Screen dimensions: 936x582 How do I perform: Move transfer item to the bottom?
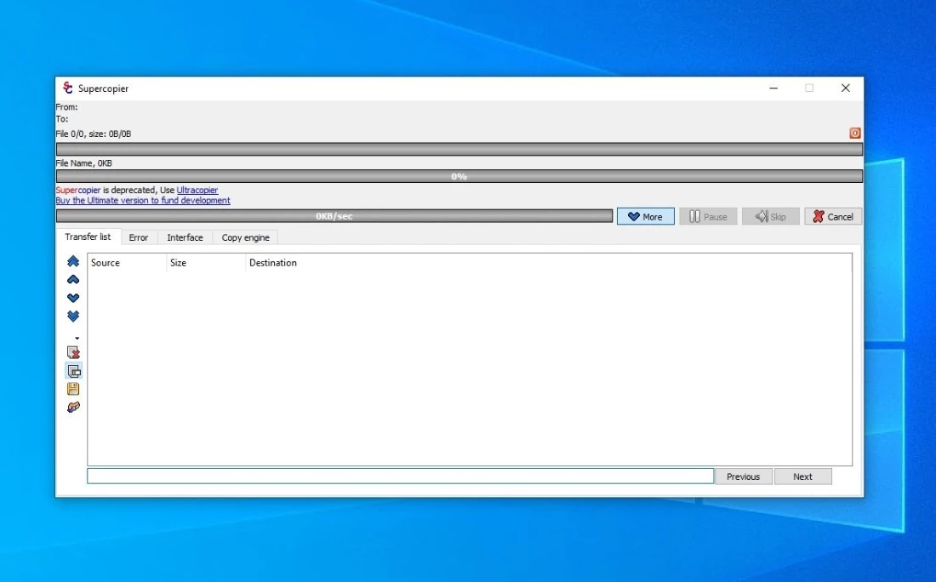73,317
